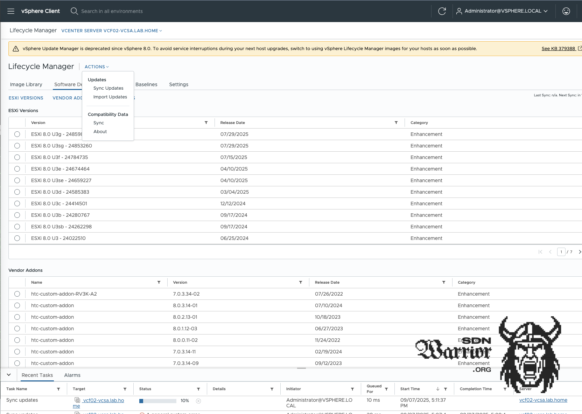
Task: Filter the Target column in Recent Tasks
Action: (125, 389)
